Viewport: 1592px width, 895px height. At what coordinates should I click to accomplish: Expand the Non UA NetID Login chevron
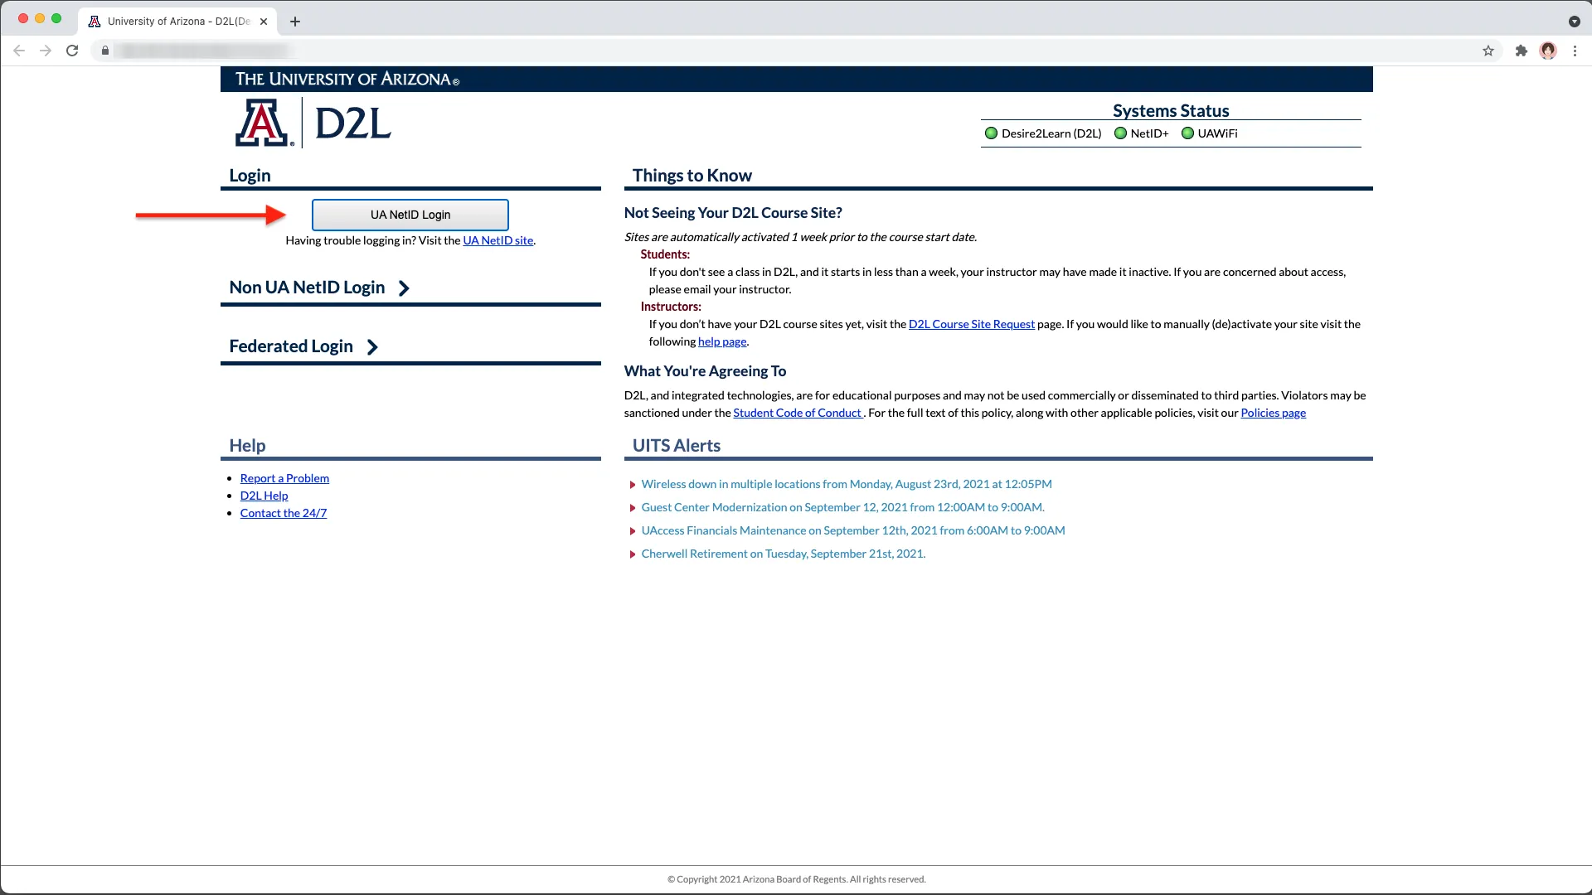(x=404, y=288)
